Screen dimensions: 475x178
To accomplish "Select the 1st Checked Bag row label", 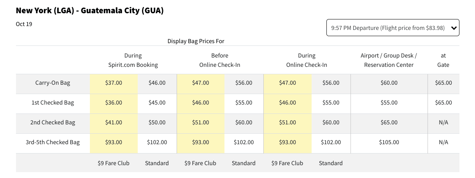I will pos(53,103).
